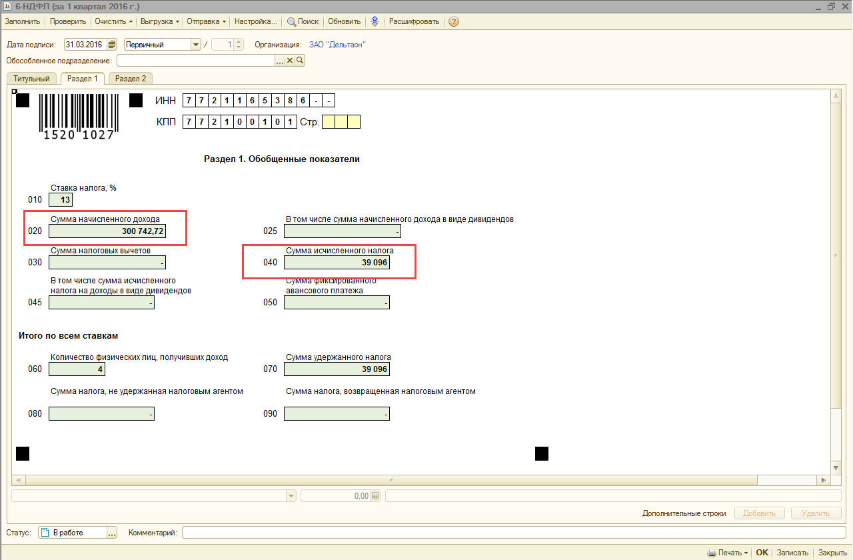
Task: Click the Комментарий input field
Action: click(514, 533)
